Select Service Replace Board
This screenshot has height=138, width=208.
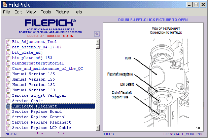[37, 111]
